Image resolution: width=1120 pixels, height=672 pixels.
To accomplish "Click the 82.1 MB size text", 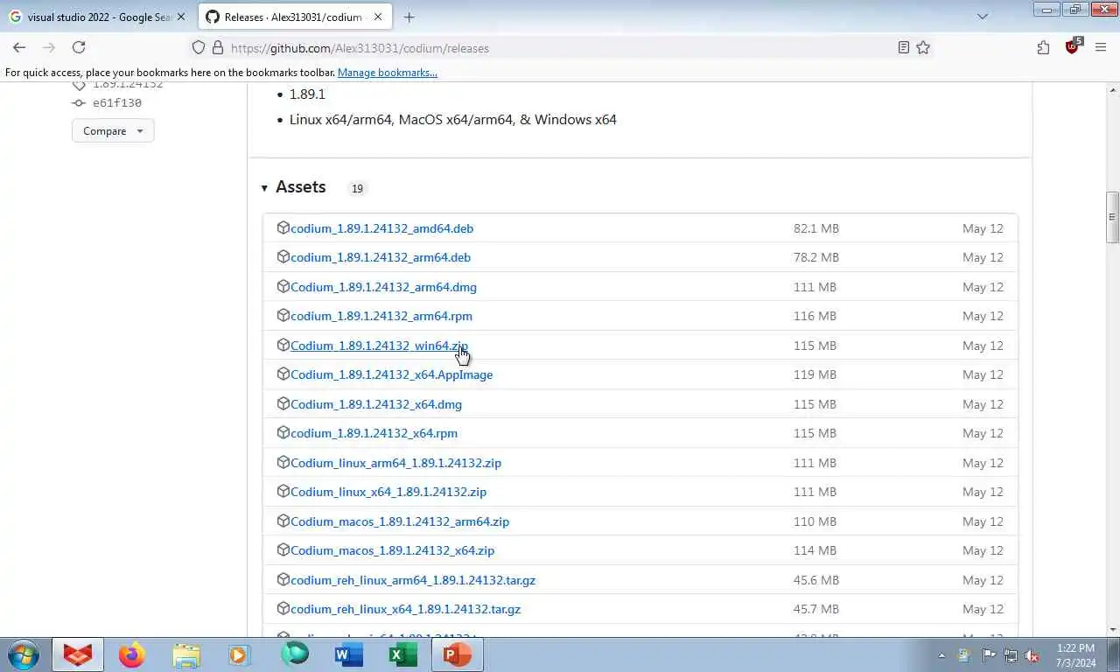I will [x=816, y=228].
